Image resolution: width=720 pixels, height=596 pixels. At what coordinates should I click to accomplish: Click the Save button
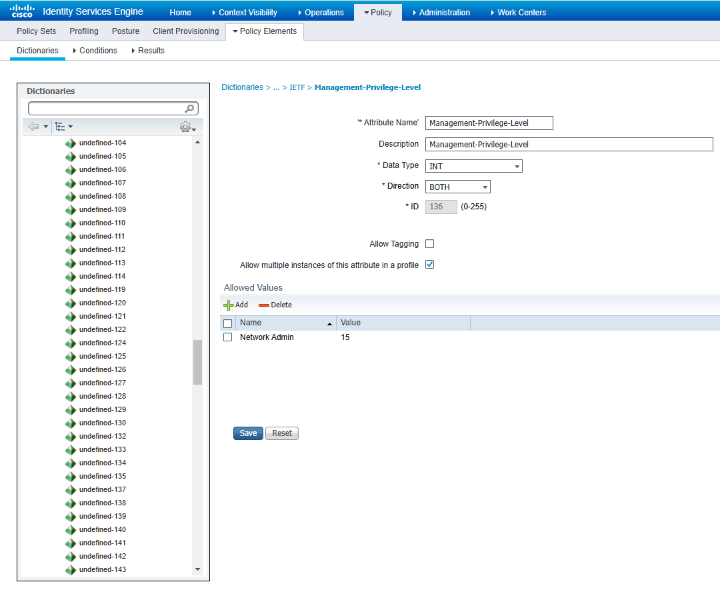[x=248, y=433]
